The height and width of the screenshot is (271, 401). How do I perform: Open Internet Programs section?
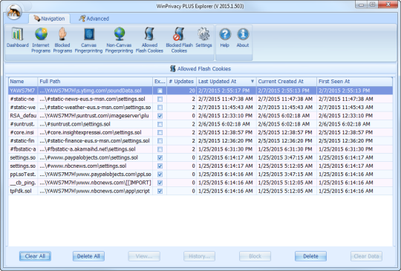click(x=41, y=40)
